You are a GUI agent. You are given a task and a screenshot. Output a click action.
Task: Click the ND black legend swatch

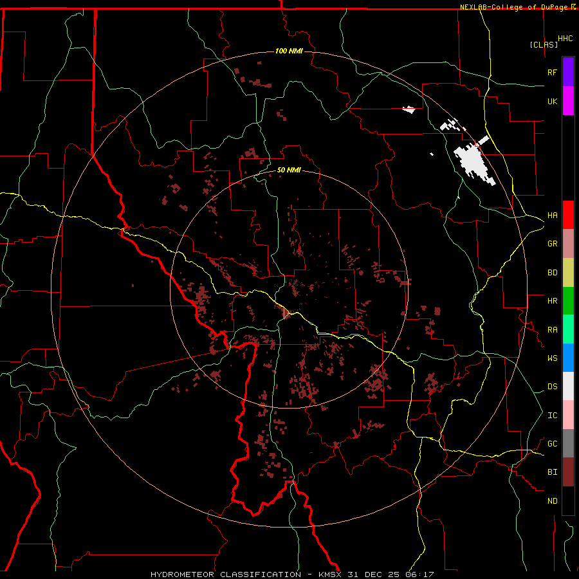tap(568, 501)
